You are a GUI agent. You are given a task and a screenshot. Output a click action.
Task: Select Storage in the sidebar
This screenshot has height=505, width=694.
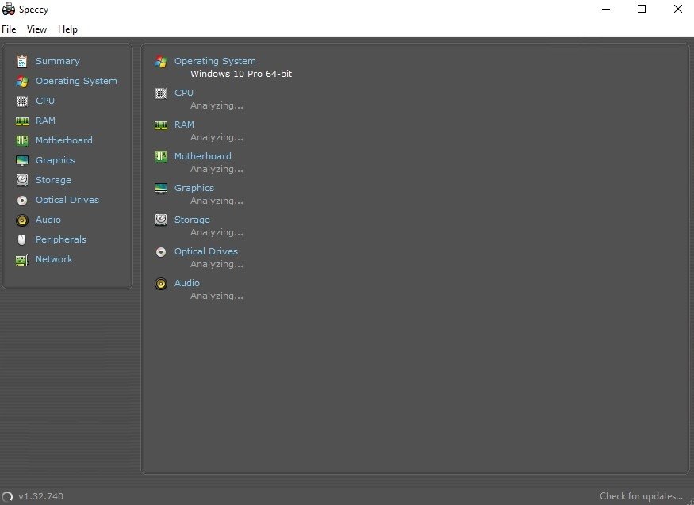click(x=54, y=180)
